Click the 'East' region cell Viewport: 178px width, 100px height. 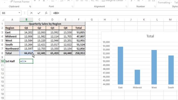(12, 32)
